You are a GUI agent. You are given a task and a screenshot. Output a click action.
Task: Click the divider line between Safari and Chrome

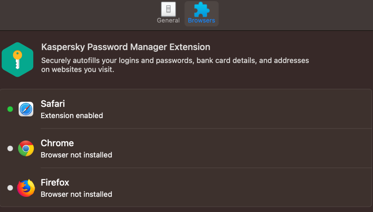click(x=205, y=129)
